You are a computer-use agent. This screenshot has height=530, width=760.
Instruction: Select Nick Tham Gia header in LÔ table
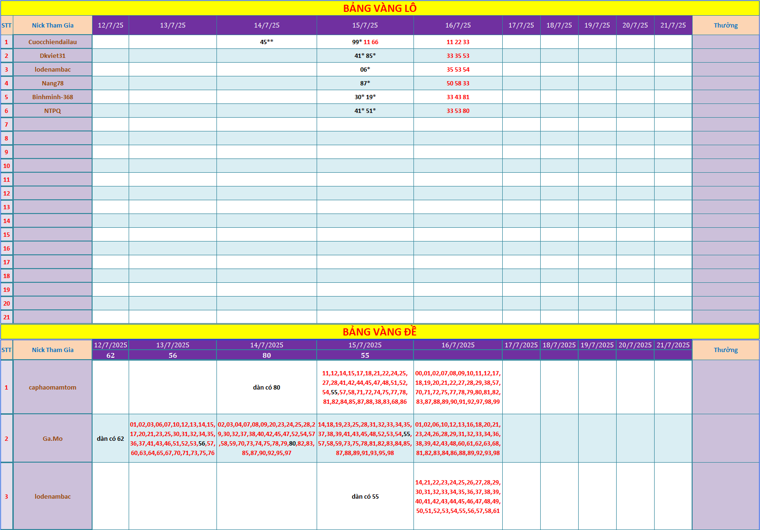53,25
